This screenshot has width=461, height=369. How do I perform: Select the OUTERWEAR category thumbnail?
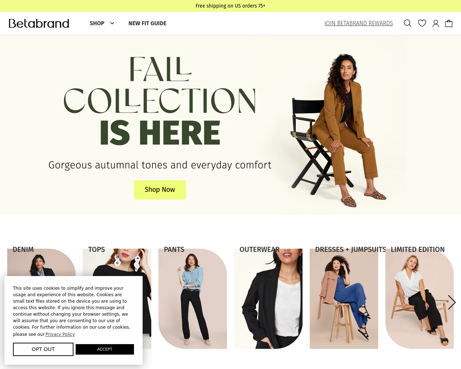pos(268,299)
